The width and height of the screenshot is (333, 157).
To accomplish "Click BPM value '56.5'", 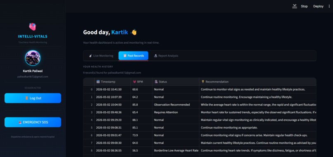I will (135, 150).
